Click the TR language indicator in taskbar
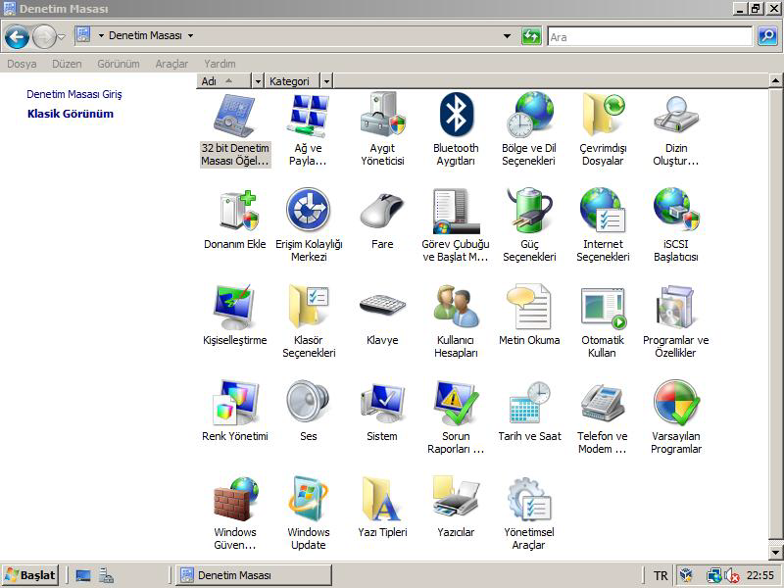This screenshot has width=784, height=588. click(661, 576)
